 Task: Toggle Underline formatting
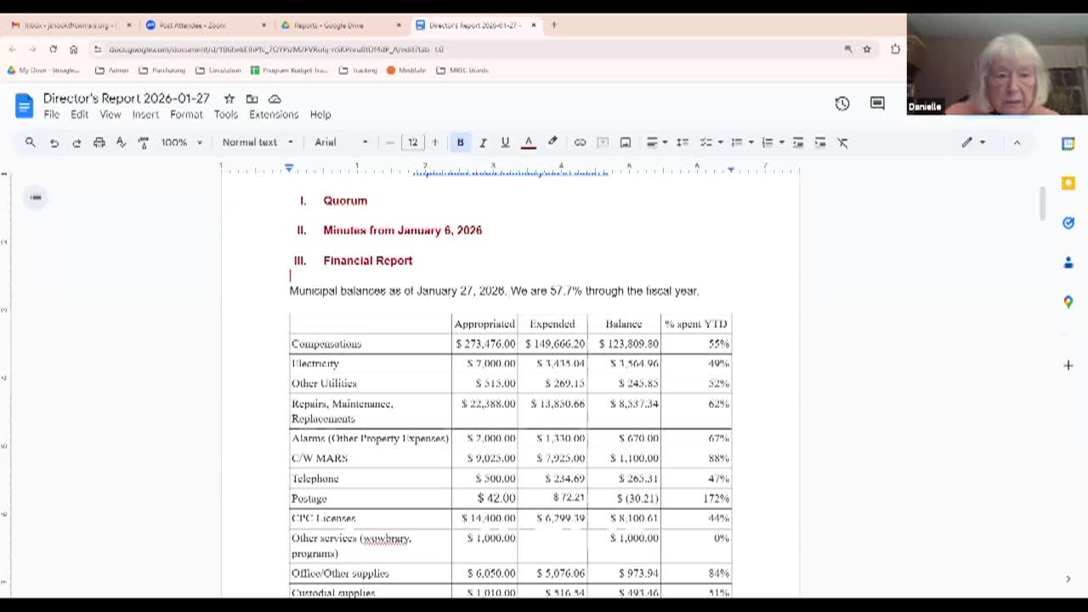click(505, 143)
